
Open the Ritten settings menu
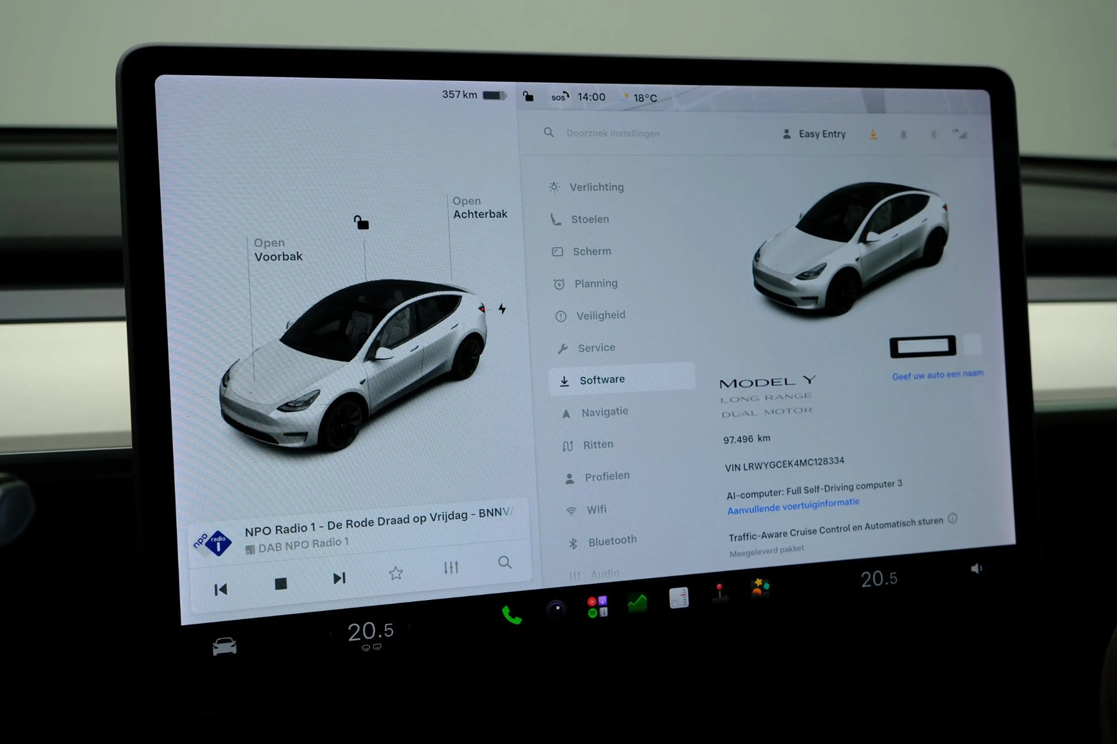click(588, 445)
